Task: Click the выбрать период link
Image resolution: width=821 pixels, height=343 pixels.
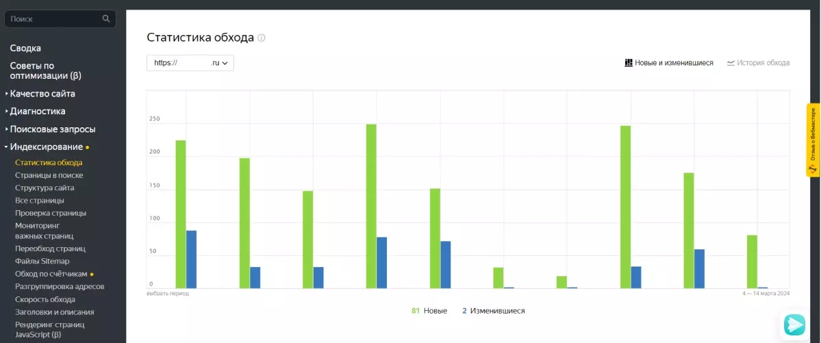Action: point(168,294)
